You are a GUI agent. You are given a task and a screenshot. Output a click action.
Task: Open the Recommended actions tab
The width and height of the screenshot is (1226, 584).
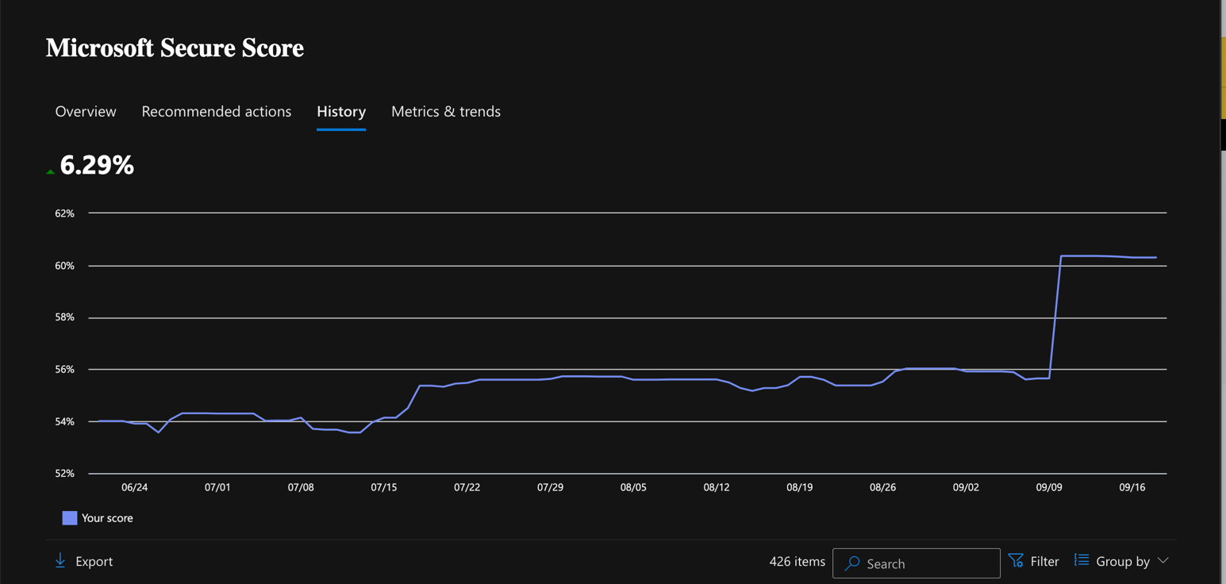[x=216, y=112]
